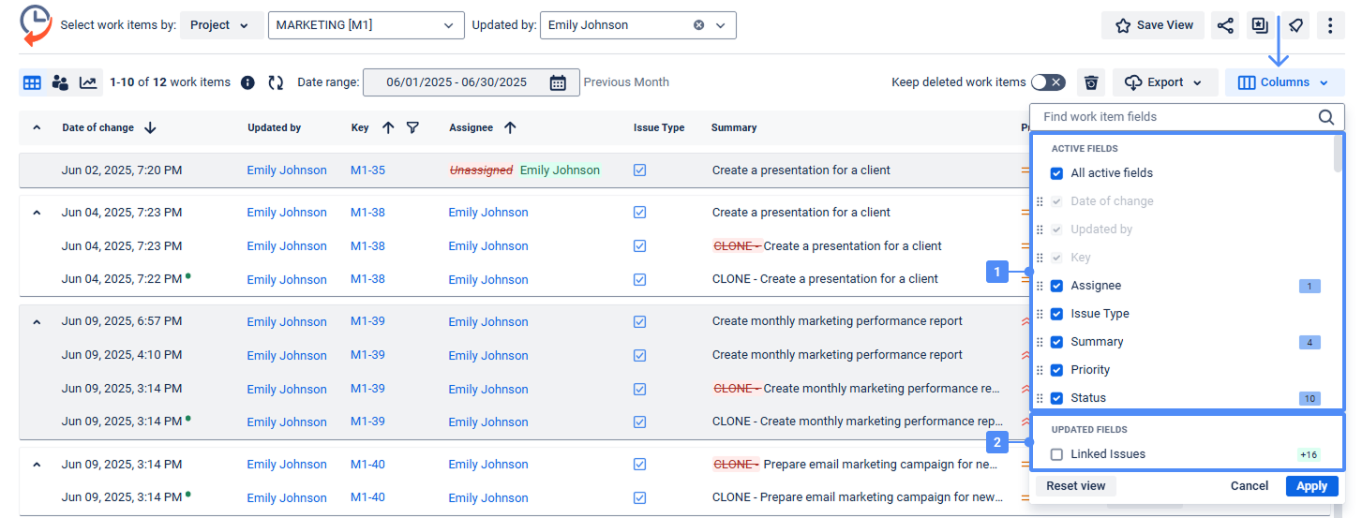
Task: Click the refresh icon beside work items count
Action: [276, 82]
